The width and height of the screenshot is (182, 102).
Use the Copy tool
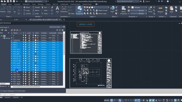click(x=26, y=10)
